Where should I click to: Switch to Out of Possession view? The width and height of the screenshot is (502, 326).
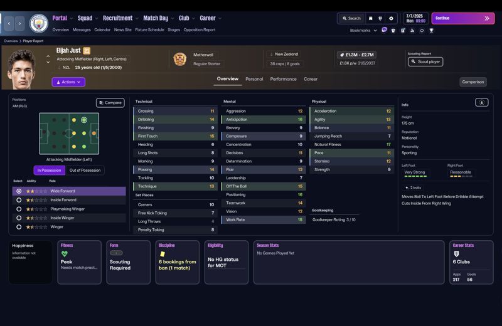(85, 170)
